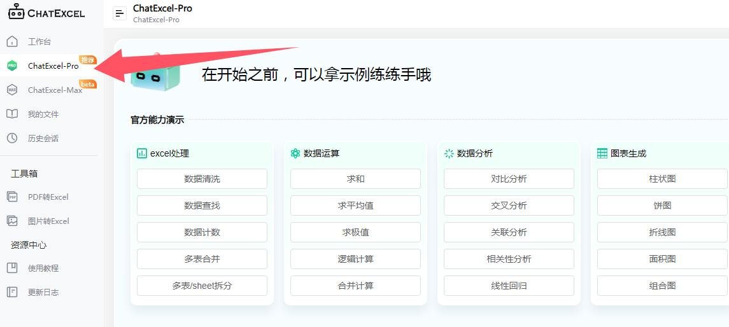Click the 推荐 badge on ChatExcel-Pro
The image size is (729, 327).
tap(88, 59)
